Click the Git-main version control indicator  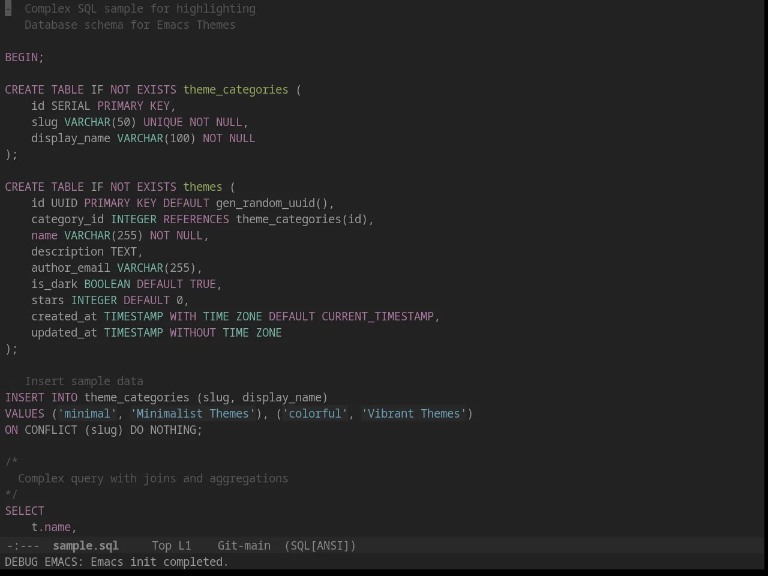pyautogui.click(x=244, y=546)
